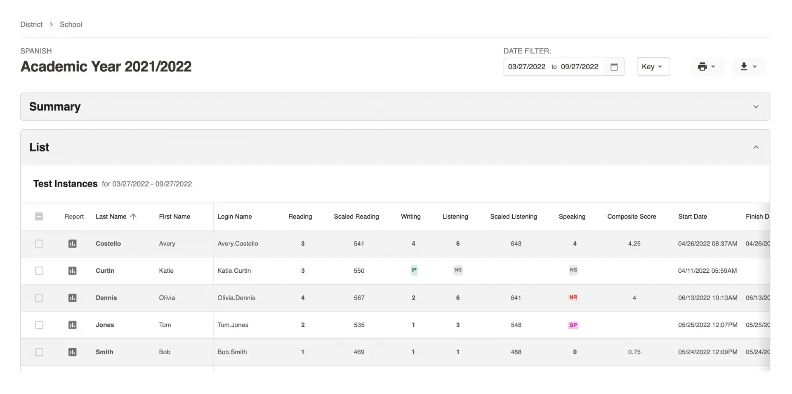Toggle the select-all checkbox in table header

coord(39,217)
